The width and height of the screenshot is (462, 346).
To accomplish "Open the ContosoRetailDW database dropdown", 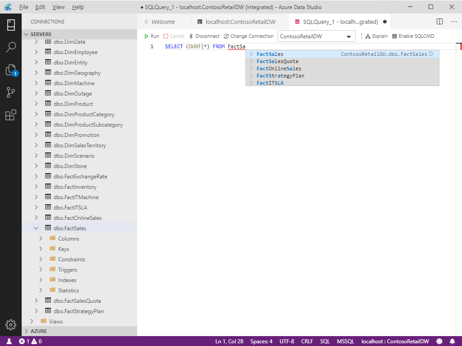I will point(316,36).
